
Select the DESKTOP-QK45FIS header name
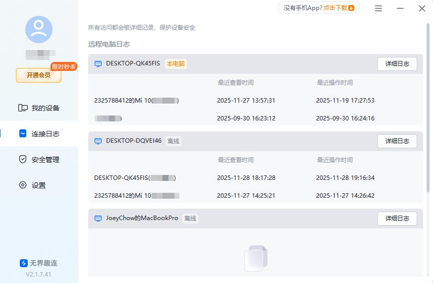pos(133,63)
